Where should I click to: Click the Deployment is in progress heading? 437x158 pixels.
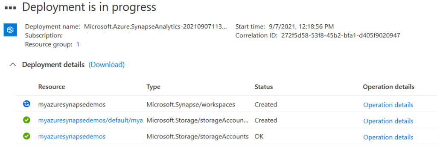(x=89, y=8)
